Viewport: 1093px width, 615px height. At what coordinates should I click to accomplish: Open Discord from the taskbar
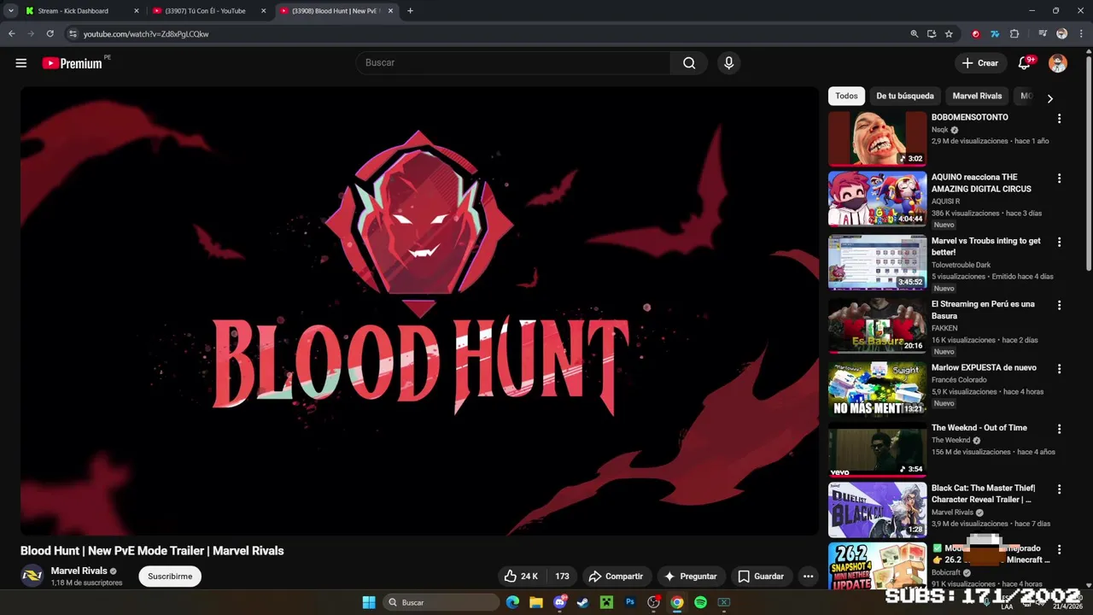click(560, 602)
